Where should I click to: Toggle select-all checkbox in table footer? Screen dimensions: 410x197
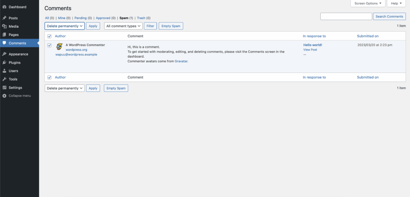tap(49, 77)
